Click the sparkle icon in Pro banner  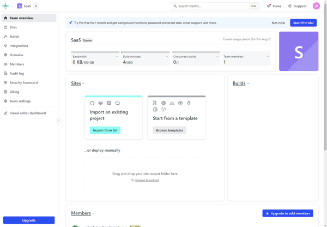click(x=71, y=22)
